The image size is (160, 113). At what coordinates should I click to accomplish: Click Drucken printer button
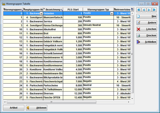tap(147, 36)
